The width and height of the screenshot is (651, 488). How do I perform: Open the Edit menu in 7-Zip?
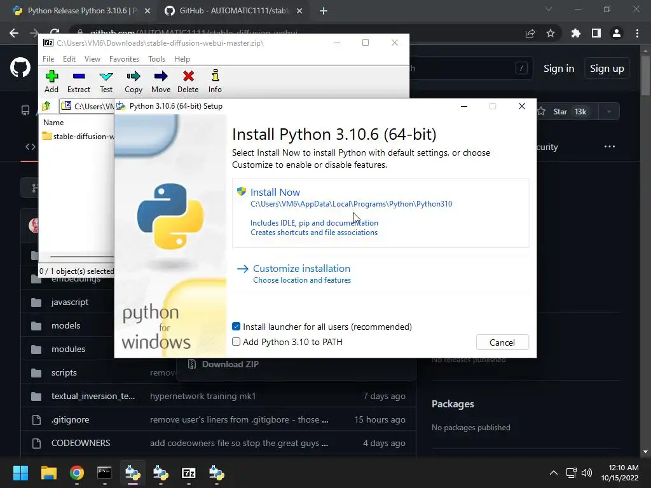pyautogui.click(x=69, y=59)
